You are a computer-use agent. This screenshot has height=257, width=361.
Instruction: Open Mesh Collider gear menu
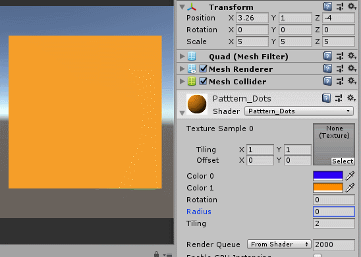pyautogui.click(x=352, y=80)
